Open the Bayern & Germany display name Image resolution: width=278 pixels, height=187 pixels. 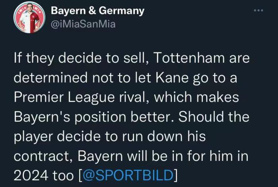(x=98, y=12)
